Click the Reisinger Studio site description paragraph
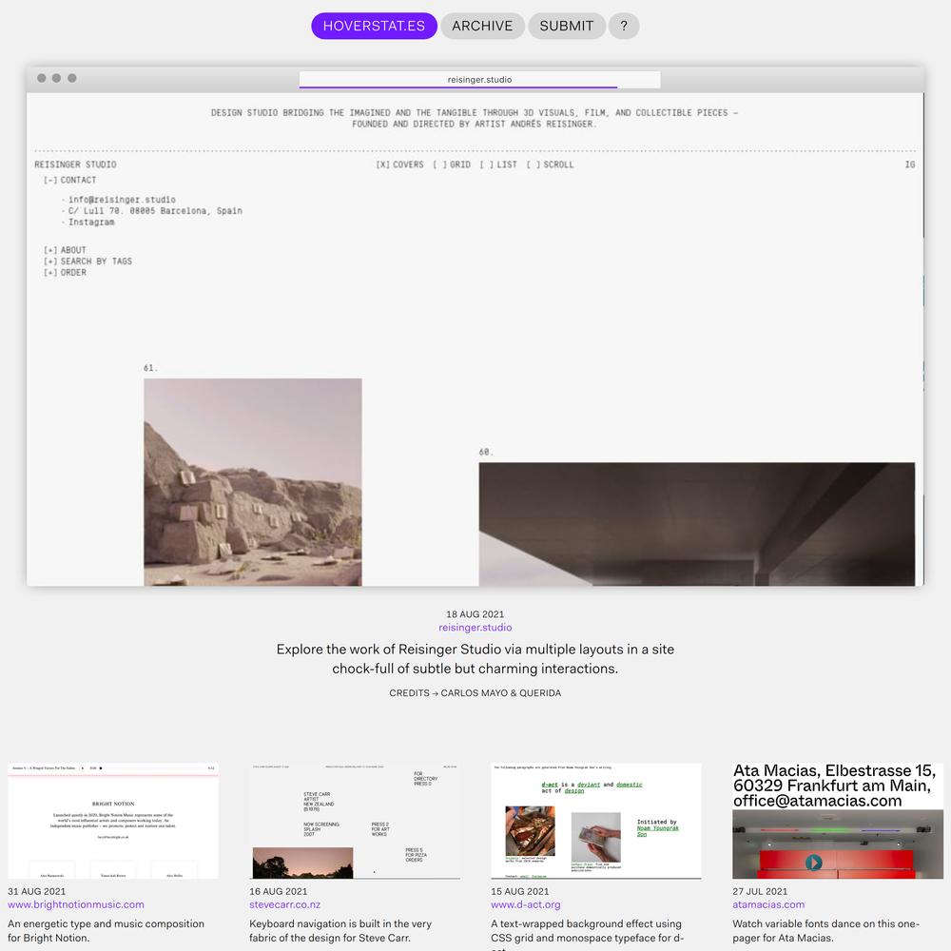Viewport: 951px width, 951px height. click(x=475, y=659)
